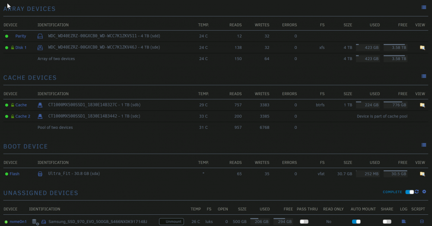Click the Parity identification WDC...ZKVS11 text
This screenshot has height=226, width=432.
coord(104,36)
